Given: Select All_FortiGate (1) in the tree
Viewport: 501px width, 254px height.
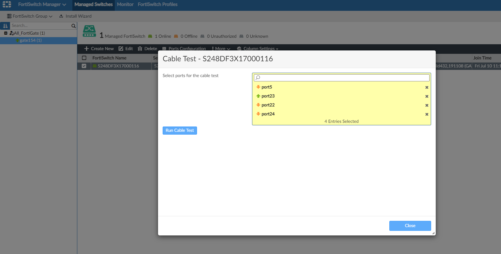Looking at the screenshot, I should pos(29,33).
